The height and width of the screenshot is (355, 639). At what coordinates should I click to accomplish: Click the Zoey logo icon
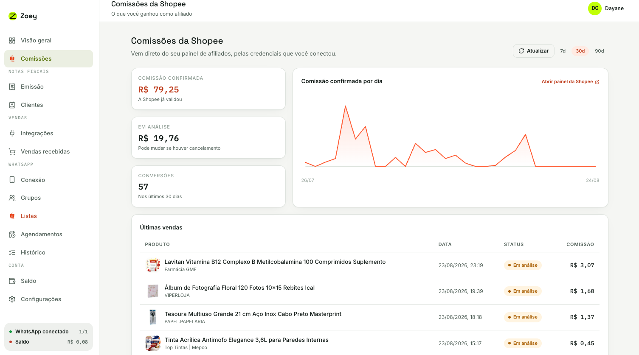coord(12,16)
